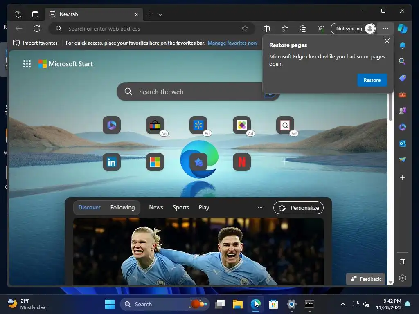Open Copilot icon in sidebar
The height and width of the screenshot is (314, 419).
click(x=403, y=29)
